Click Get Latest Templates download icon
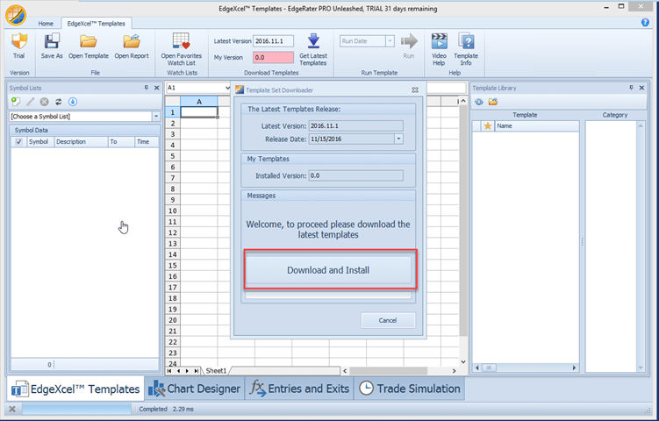659x421 pixels. coord(313,41)
